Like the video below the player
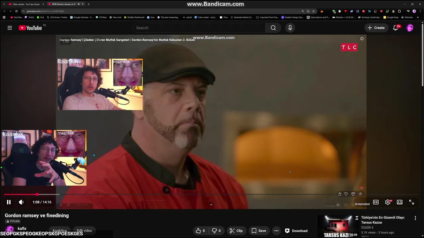This screenshot has width=424, height=238. (x=200, y=231)
